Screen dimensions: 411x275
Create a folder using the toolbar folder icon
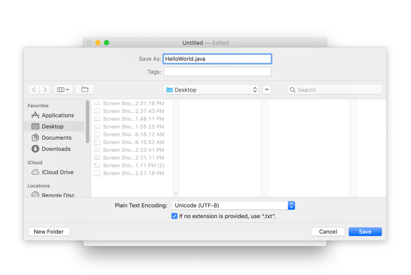(x=85, y=89)
